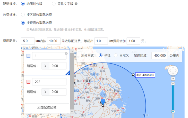Click the zone list scroll down arrow
This screenshot has width=188, height=118.
tap(72, 111)
